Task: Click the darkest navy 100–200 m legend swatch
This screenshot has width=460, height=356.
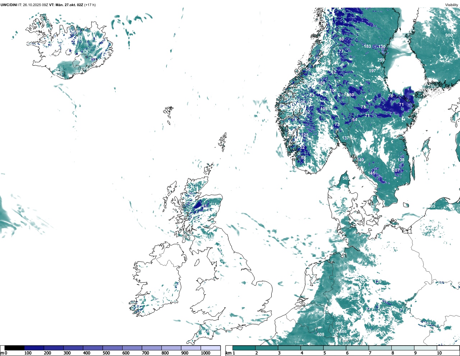Action: [34, 348]
